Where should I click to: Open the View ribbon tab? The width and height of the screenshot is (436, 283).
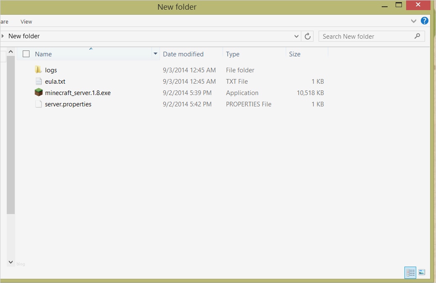(x=26, y=22)
